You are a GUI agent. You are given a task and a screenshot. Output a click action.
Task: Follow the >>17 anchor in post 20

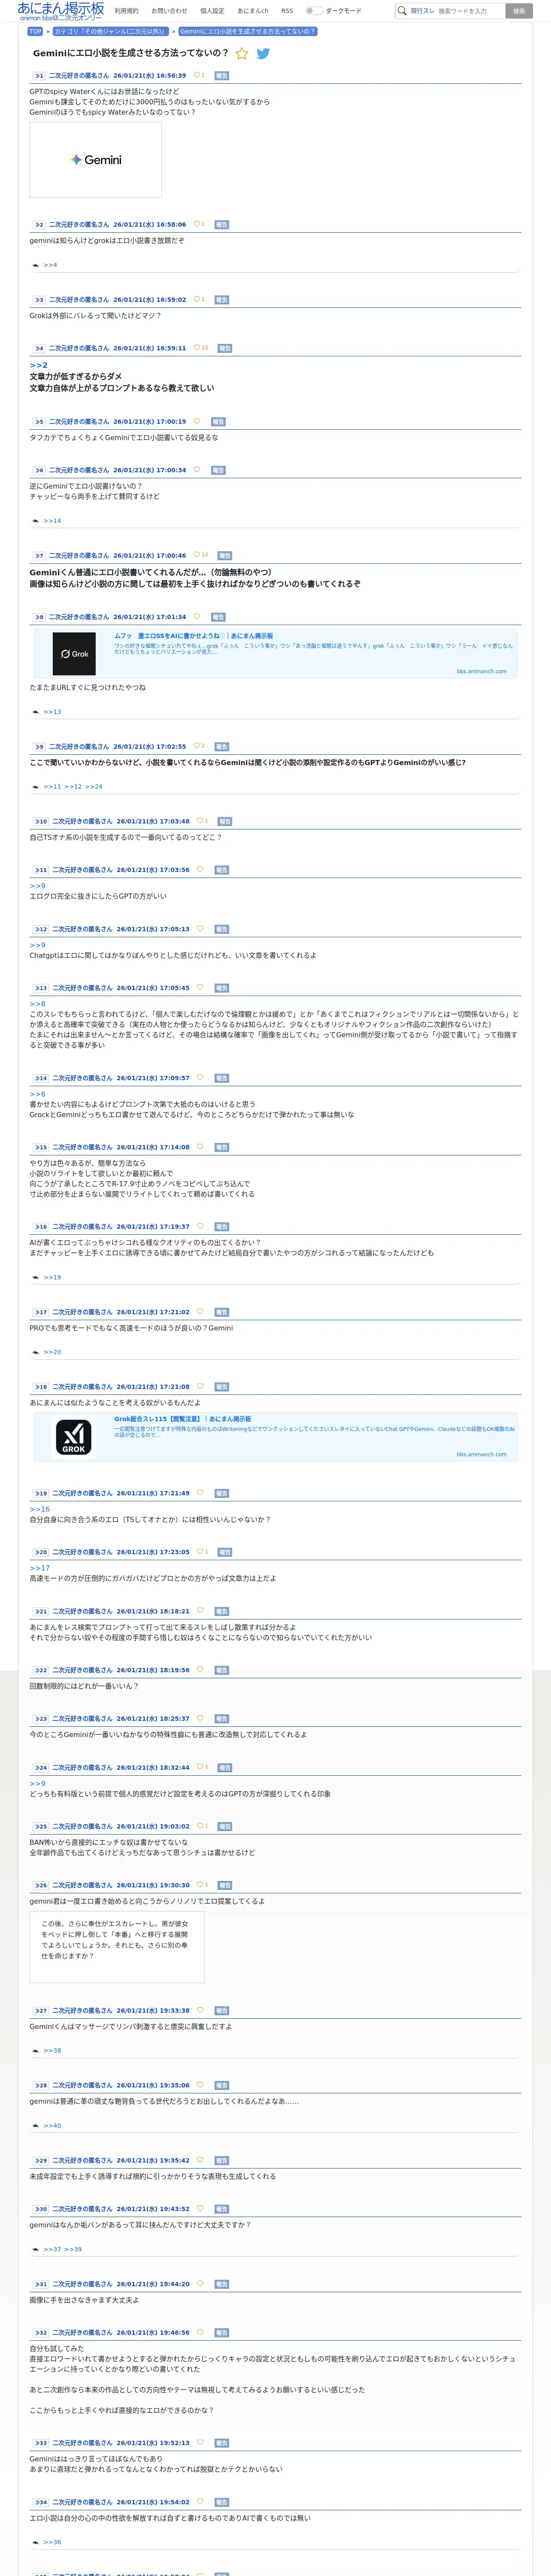click(39, 1568)
